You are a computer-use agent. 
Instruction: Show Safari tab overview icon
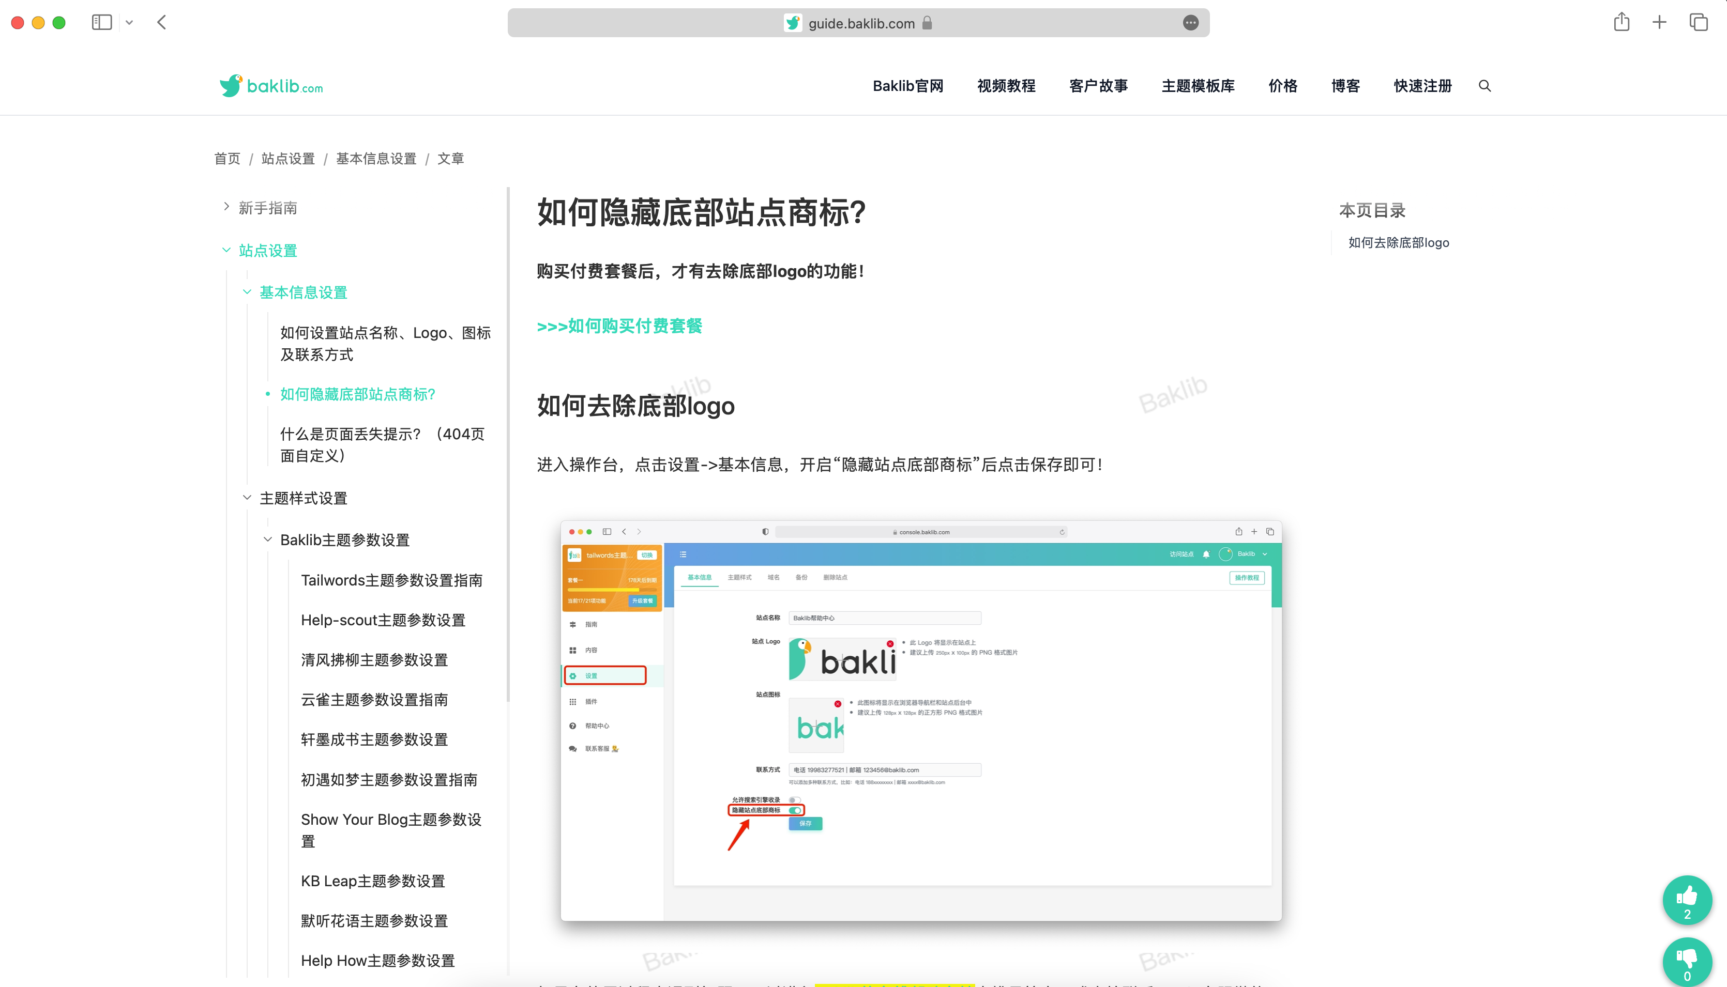(x=1698, y=22)
